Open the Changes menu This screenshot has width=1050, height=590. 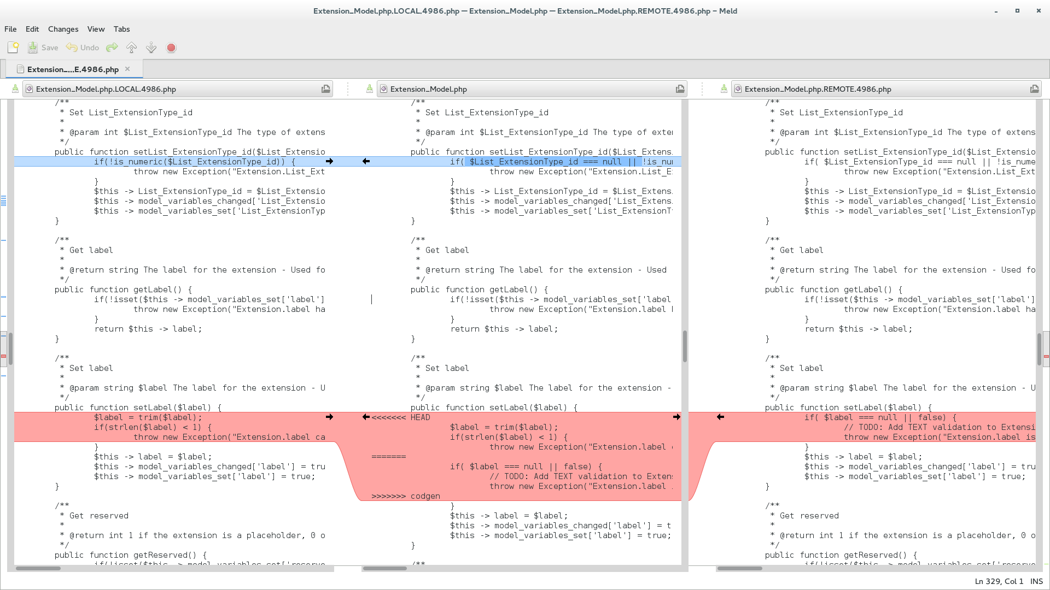[x=63, y=29]
